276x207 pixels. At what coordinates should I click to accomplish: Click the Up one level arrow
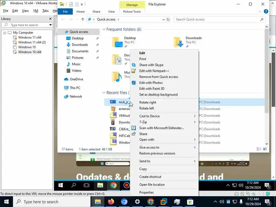tap(82, 19)
